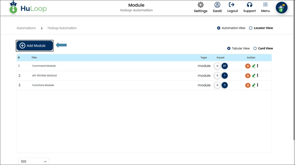This screenshot has height=165, width=295.
Task: Open the Menu grid in header
Action: pos(265,7)
